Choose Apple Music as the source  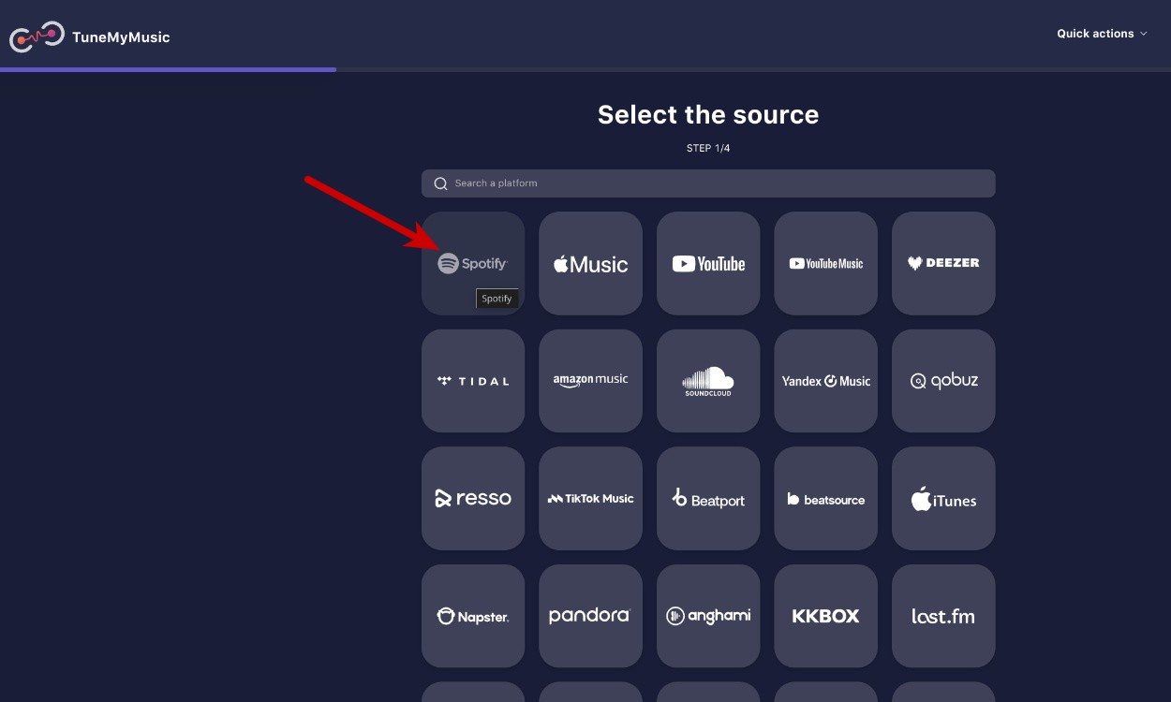590,263
